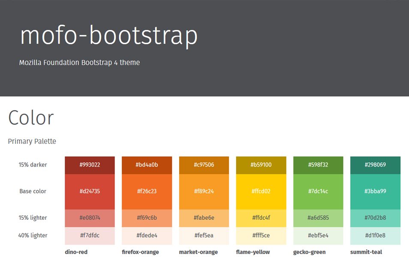Click the #c97506 darker market-orange swatch
Image resolution: width=409 pixels, height=257 pixels.
tap(204, 165)
